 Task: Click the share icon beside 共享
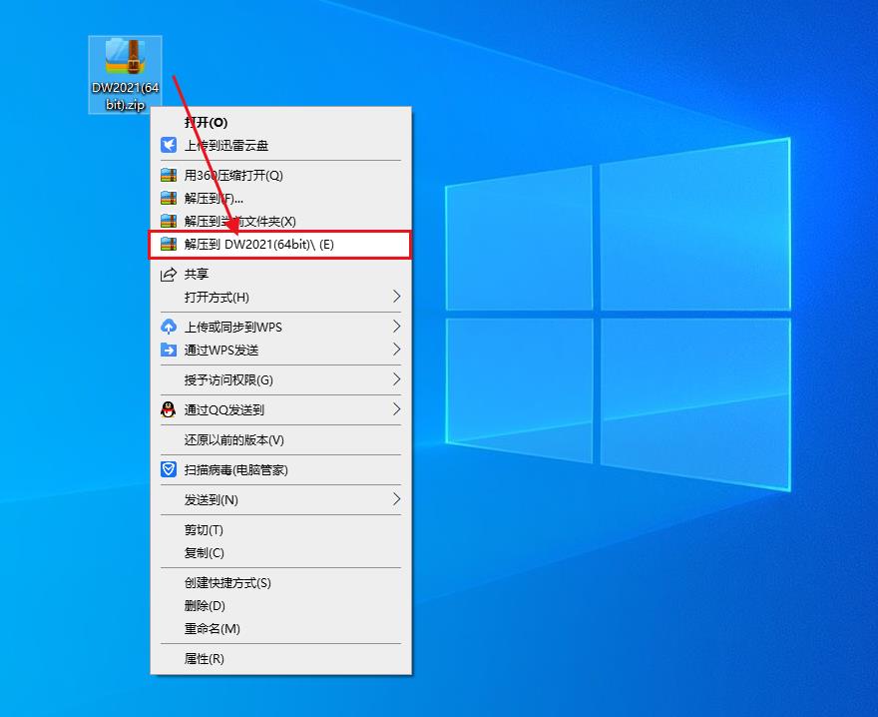pyautogui.click(x=169, y=275)
